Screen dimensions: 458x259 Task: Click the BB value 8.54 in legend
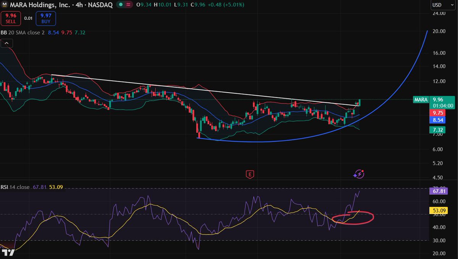click(x=53, y=33)
